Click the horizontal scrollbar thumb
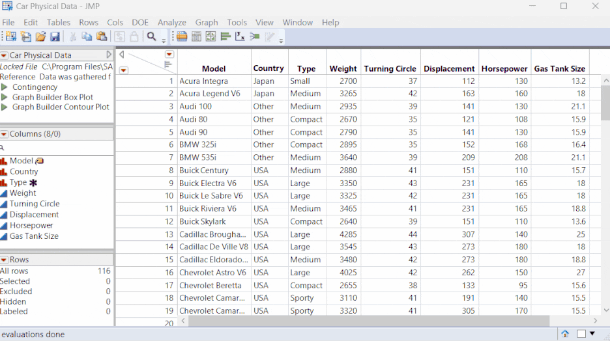The image size is (610, 341). pyautogui.click(x=369, y=321)
